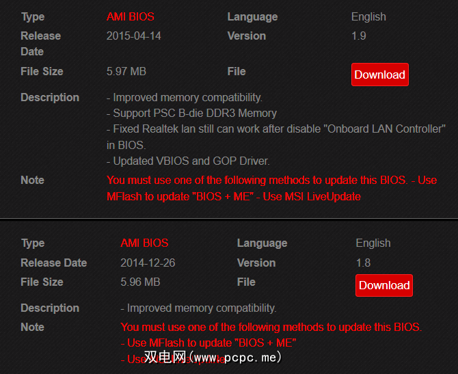
Task: Click the Description label in the 1.8 section
Action: coord(50,308)
